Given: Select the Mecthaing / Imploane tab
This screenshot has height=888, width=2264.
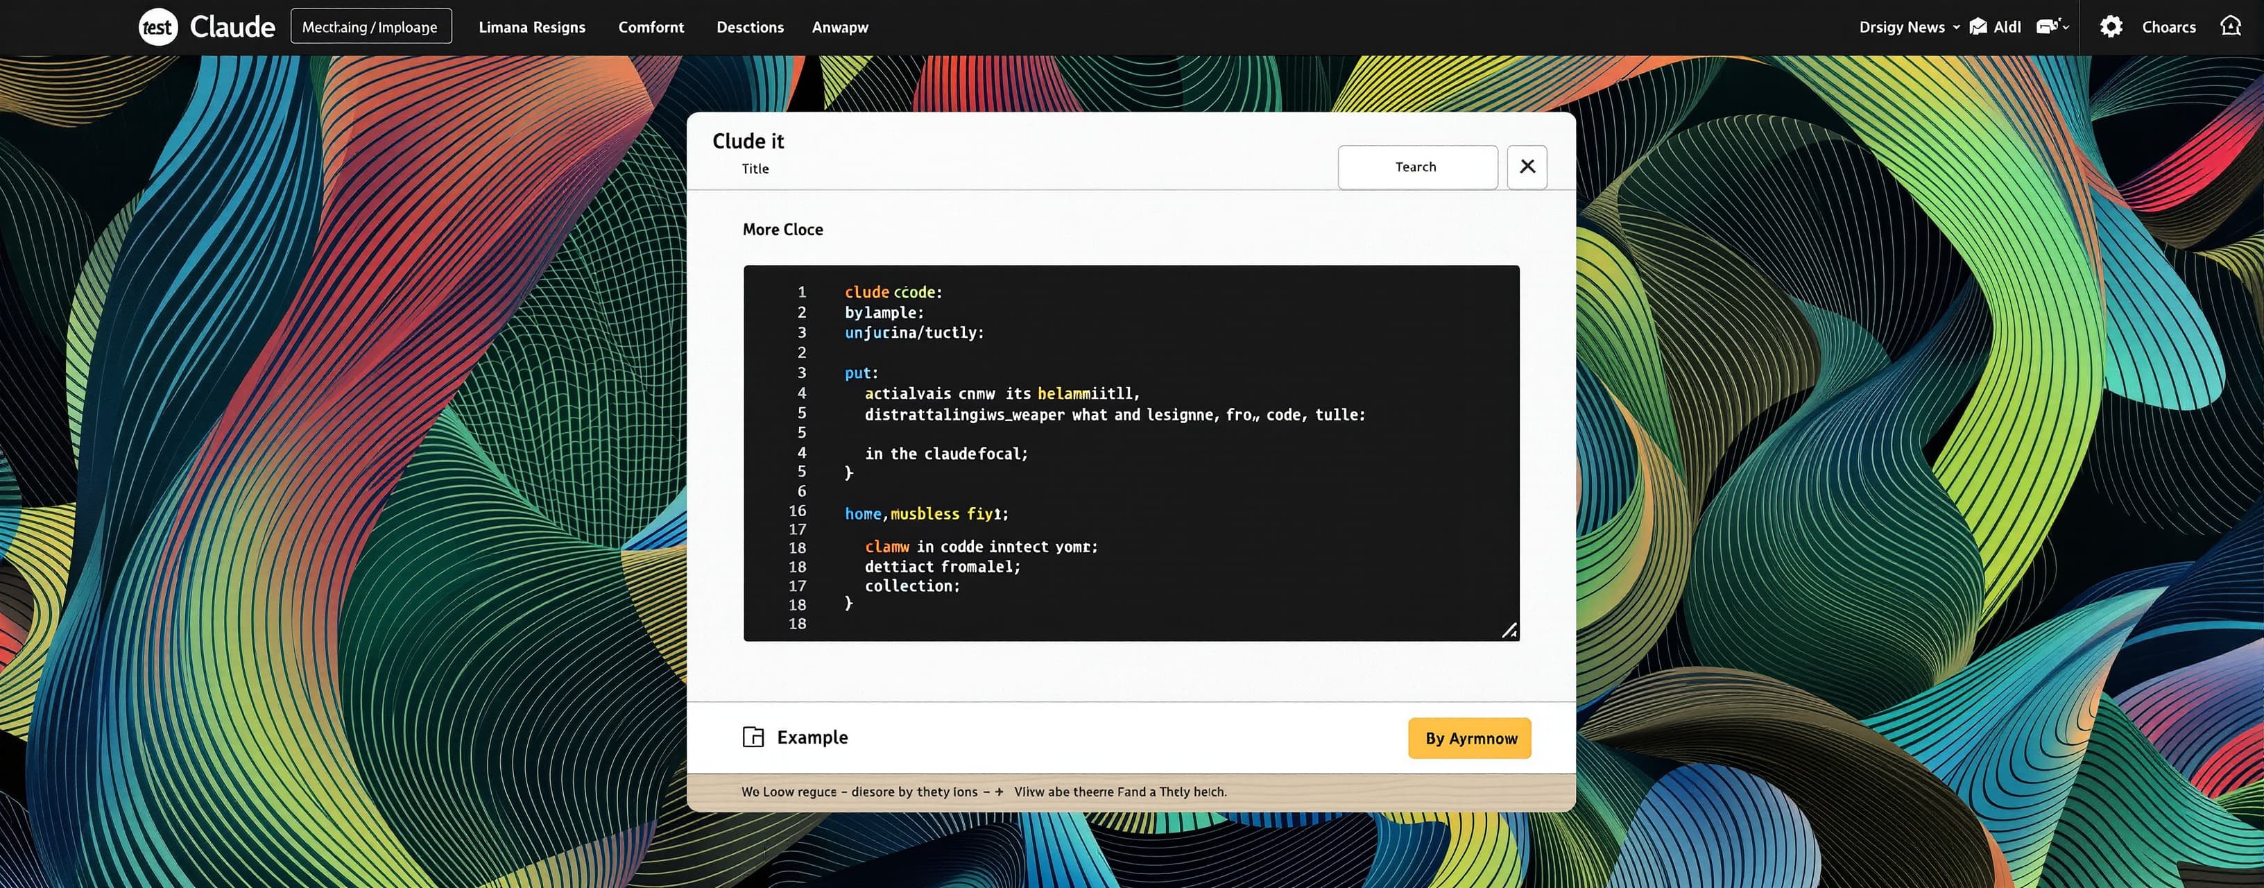Looking at the screenshot, I should (x=371, y=26).
